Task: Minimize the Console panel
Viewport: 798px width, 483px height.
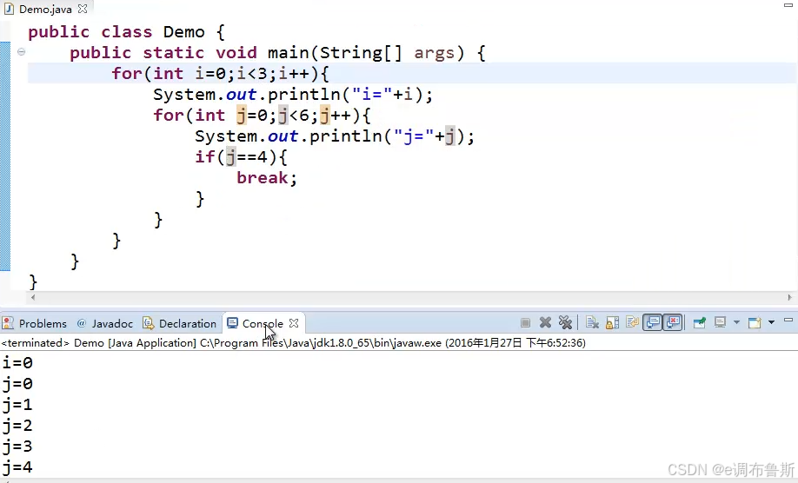Action: coord(788,321)
